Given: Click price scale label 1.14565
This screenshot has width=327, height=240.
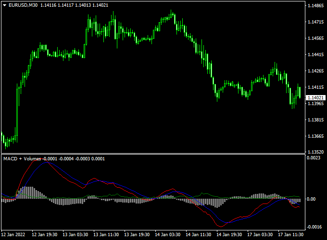Looking at the screenshot, I should (316, 38).
